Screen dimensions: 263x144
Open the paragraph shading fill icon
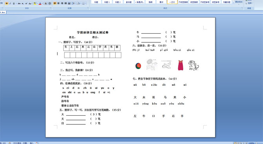(79, 4)
